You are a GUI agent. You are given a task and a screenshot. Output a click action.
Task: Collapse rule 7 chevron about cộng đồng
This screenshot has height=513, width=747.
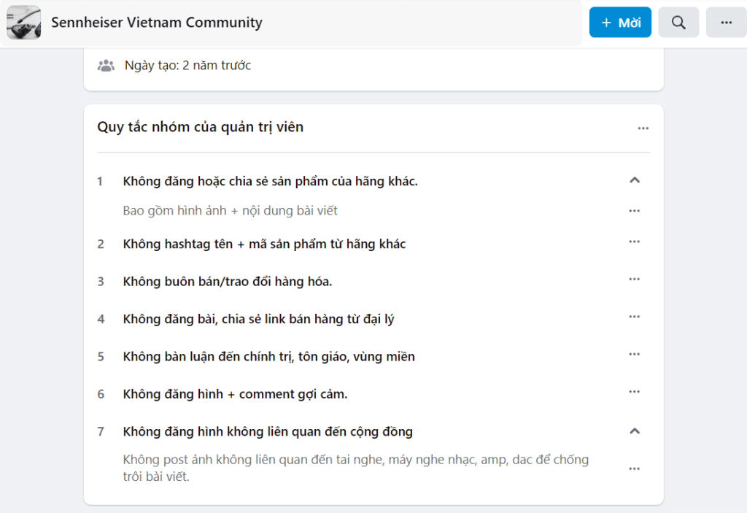coord(635,431)
